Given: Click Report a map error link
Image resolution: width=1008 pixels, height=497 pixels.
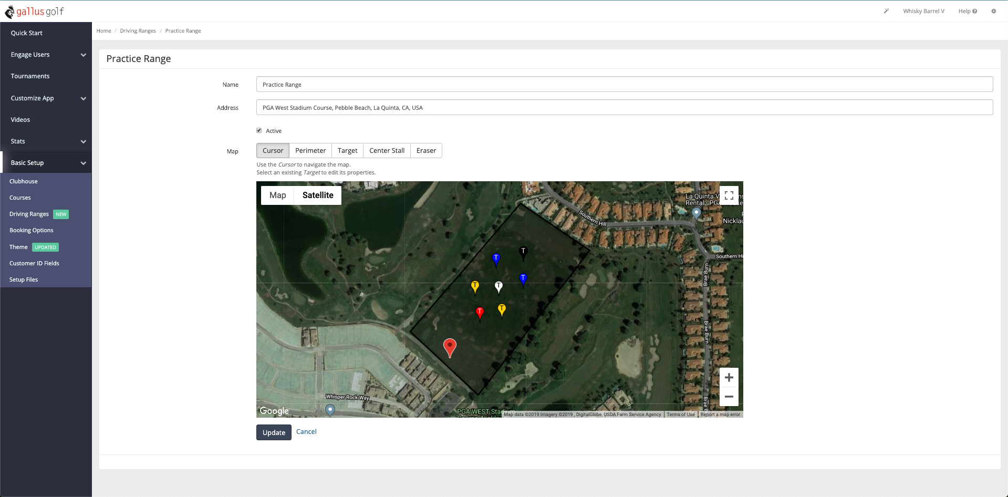Looking at the screenshot, I should 720,415.
